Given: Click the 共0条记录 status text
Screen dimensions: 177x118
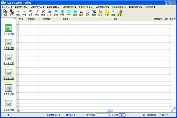Looking at the screenshot, I should coord(71,115).
